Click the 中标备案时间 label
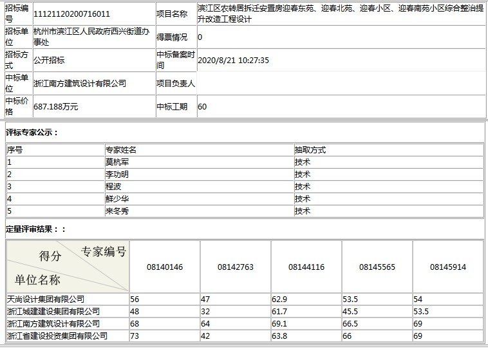This screenshot has width=488, height=351. (176, 60)
